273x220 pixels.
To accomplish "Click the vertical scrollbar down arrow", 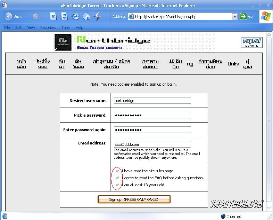I will click(269, 208).
